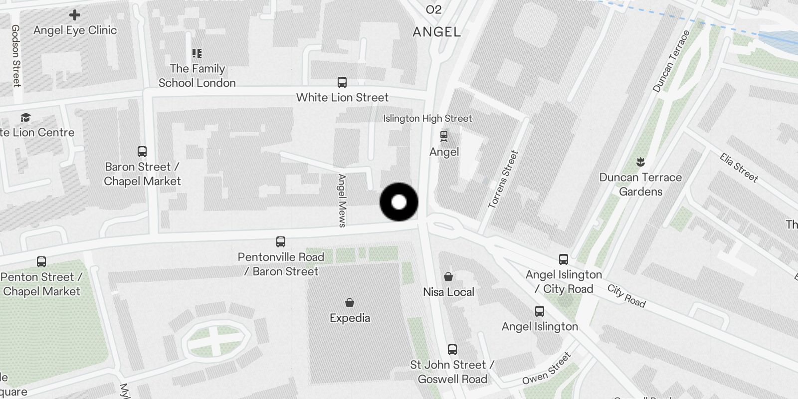Click the Expedia shopping basket icon
This screenshot has height=399, width=798.
tap(350, 303)
